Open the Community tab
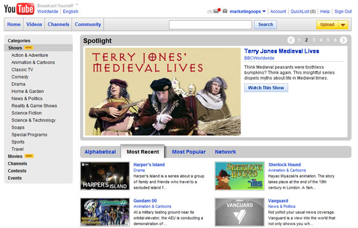The width and height of the screenshot is (358, 228). [x=88, y=24]
